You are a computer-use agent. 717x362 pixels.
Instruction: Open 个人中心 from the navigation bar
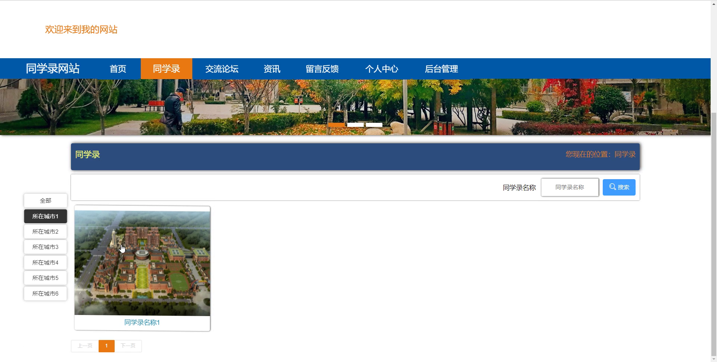point(382,69)
